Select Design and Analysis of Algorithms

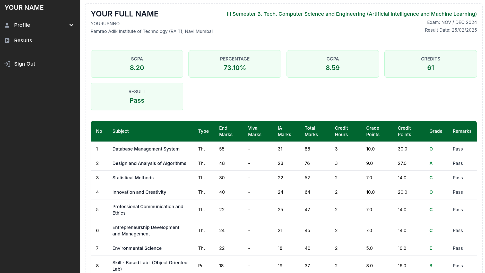(149, 163)
